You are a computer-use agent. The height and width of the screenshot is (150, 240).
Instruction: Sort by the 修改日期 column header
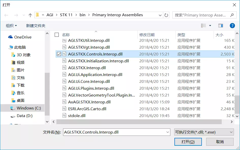(x=147, y=35)
